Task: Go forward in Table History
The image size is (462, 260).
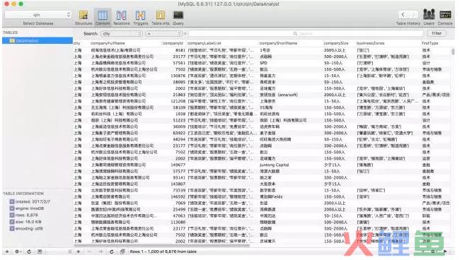Action: click(x=412, y=14)
